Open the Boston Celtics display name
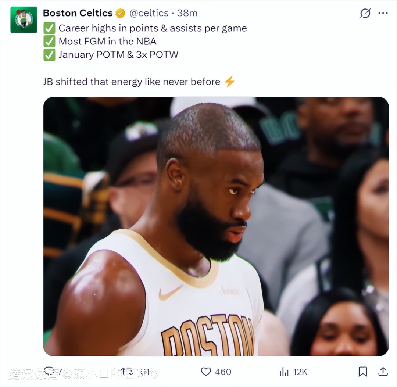 pos(78,13)
